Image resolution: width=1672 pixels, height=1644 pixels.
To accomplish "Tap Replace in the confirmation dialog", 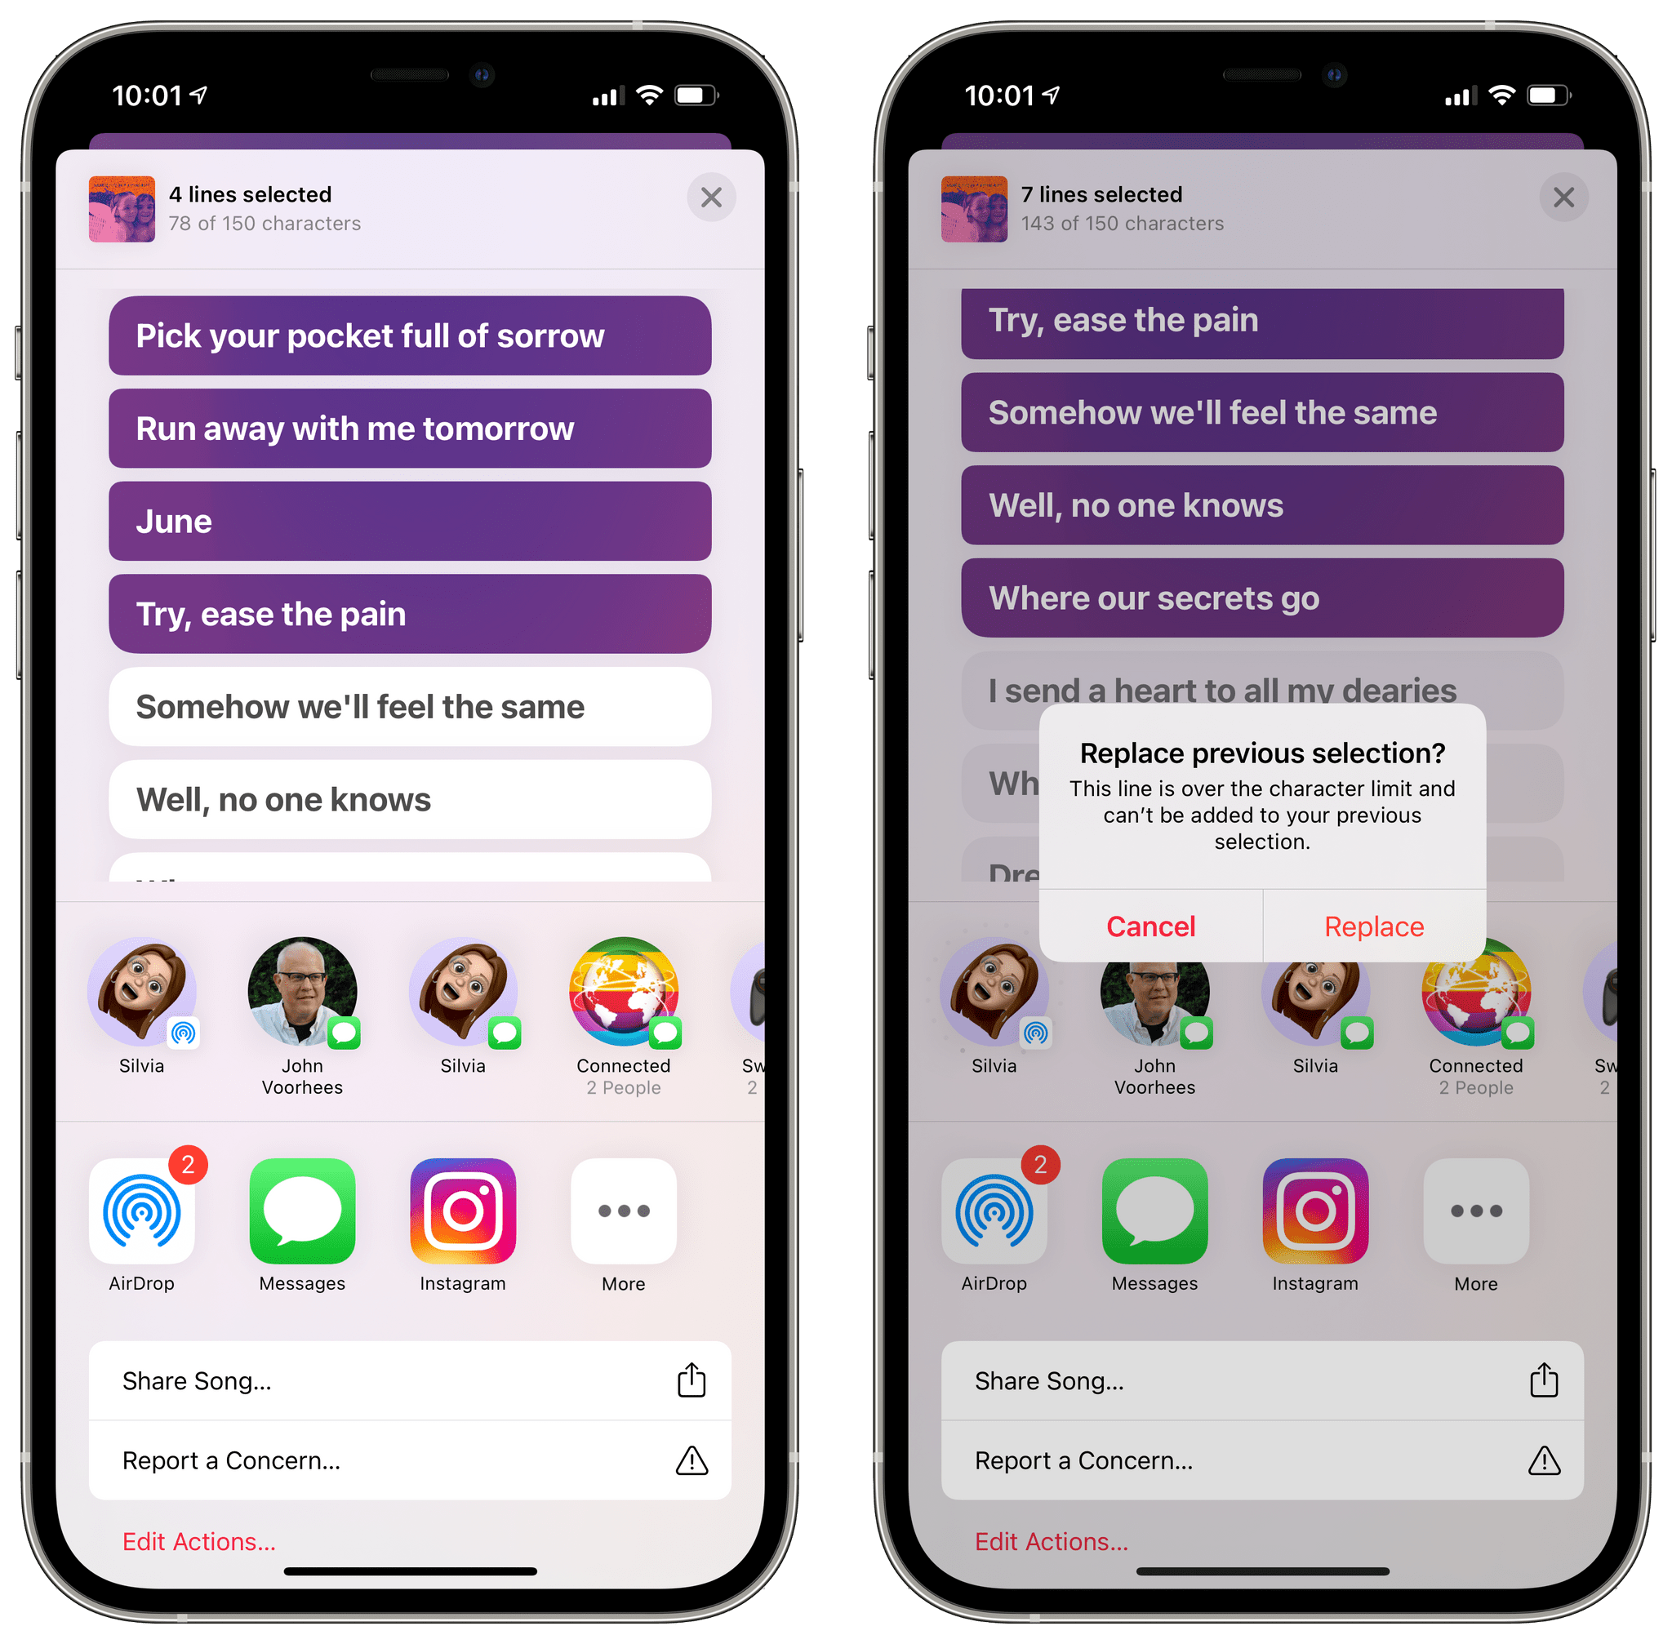I will (x=1371, y=923).
